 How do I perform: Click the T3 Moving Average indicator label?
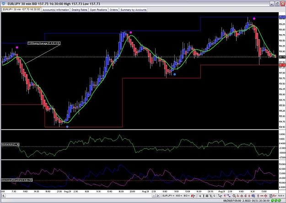tap(44, 43)
